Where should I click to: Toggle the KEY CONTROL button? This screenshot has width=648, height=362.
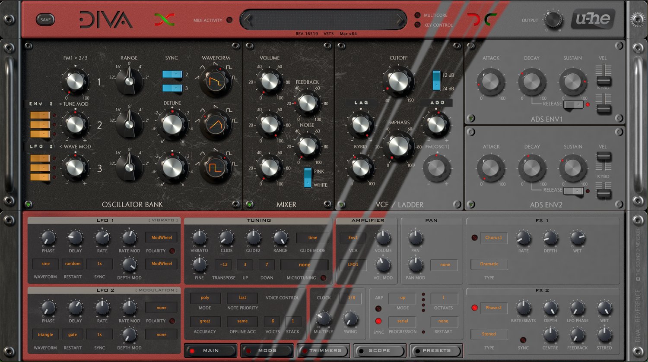[x=417, y=25]
